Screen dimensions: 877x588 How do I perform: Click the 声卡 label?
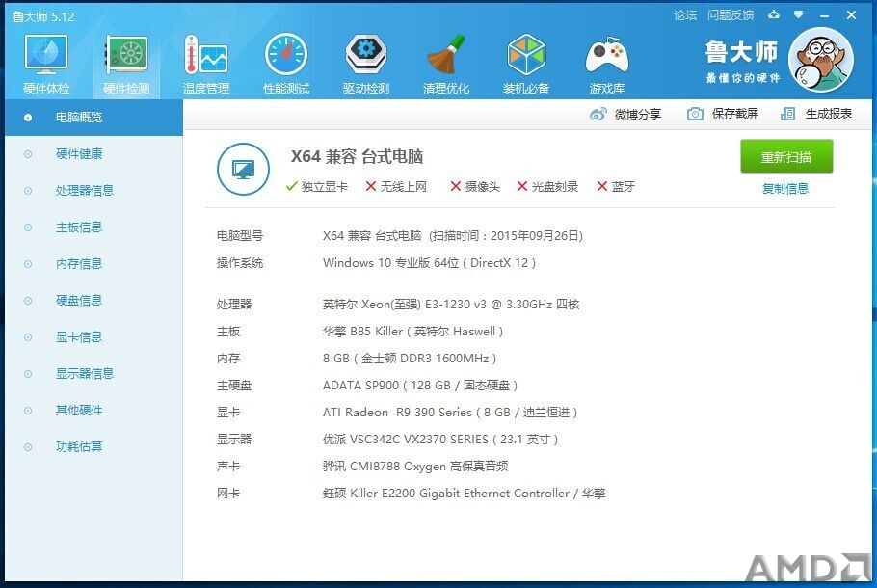pyautogui.click(x=228, y=467)
